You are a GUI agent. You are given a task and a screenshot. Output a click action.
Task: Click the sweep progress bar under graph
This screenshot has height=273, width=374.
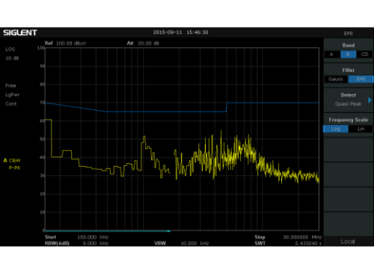[x=108, y=231]
